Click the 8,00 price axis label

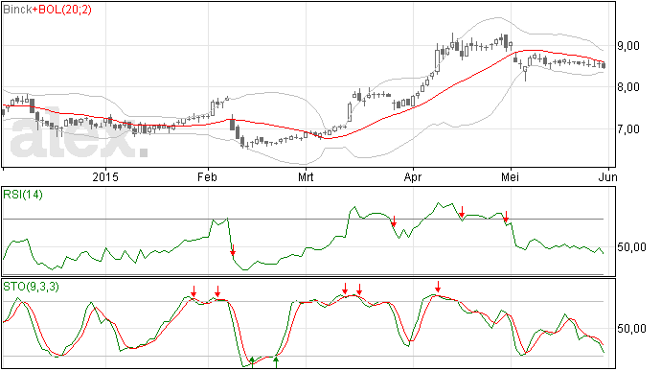pos(628,87)
